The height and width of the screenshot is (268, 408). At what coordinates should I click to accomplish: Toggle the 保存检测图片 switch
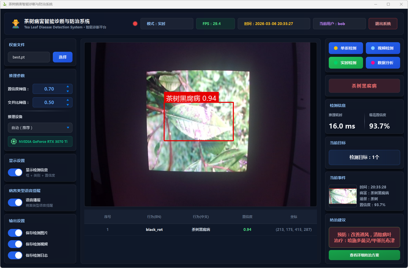[x=15, y=233]
